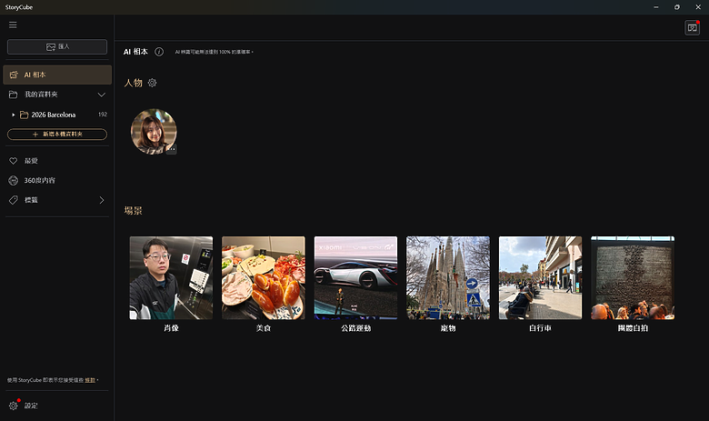709x421 pixels.
Task: Click the 人物 section heading
Action: (134, 83)
